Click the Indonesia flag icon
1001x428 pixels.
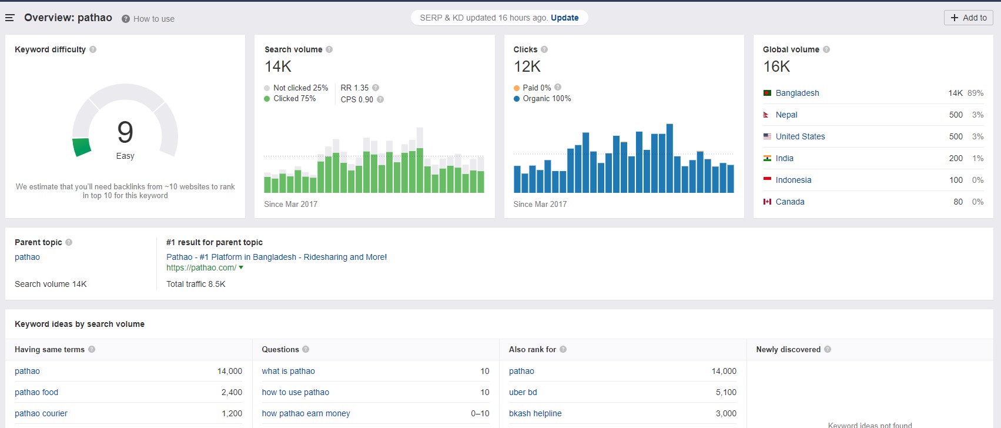[767, 180]
